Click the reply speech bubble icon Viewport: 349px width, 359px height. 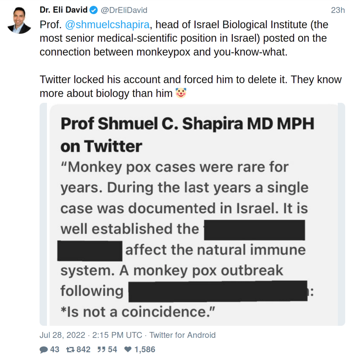tap(44, 350)
